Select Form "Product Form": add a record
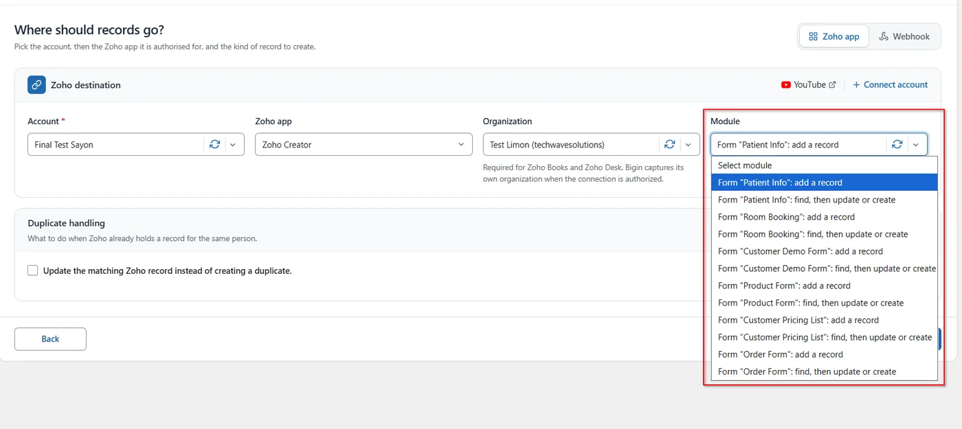 click(825, 286)
